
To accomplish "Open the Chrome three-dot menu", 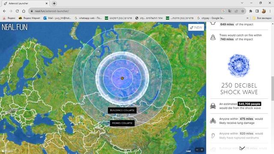I will [x=270, y=11].
